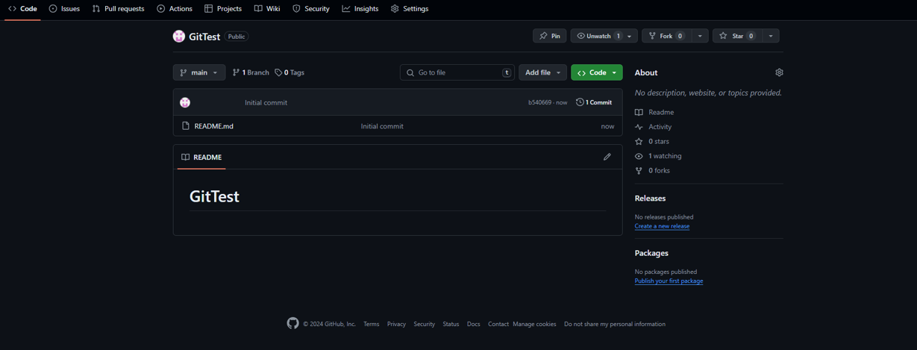Screen dimensions: 917x350
Task: Open the Insights tab
Action: [360, 9]
